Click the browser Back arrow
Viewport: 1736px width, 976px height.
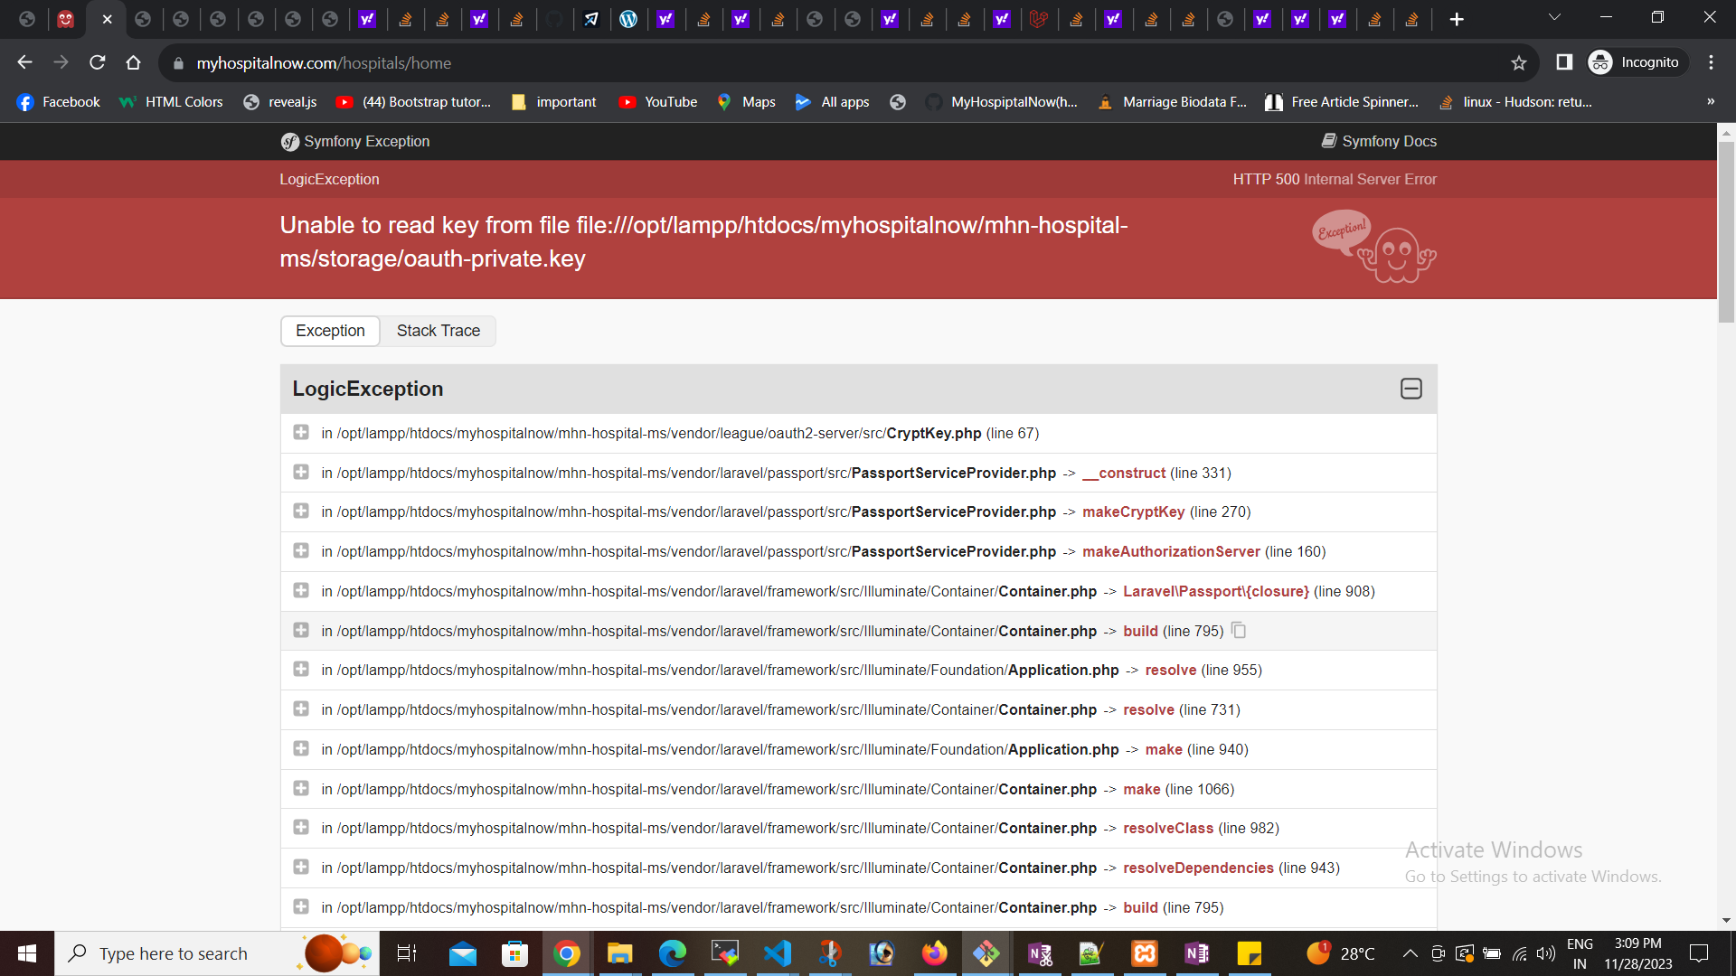25,62
